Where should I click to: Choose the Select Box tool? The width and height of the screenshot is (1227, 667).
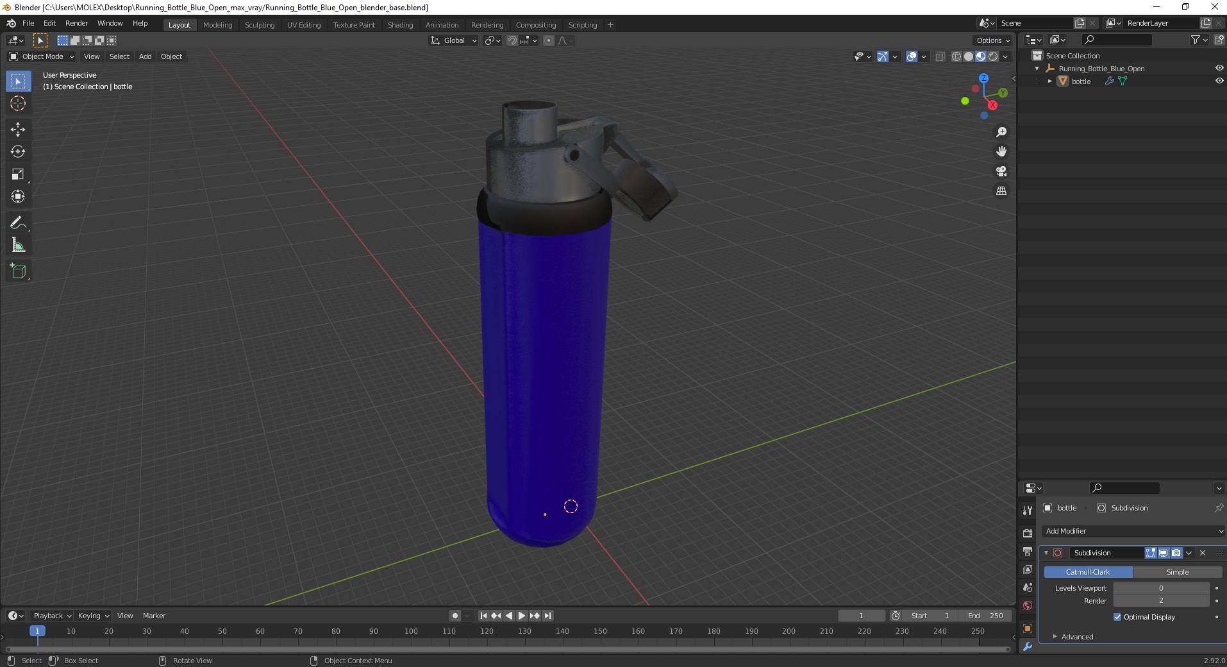(x=18, y=81)
